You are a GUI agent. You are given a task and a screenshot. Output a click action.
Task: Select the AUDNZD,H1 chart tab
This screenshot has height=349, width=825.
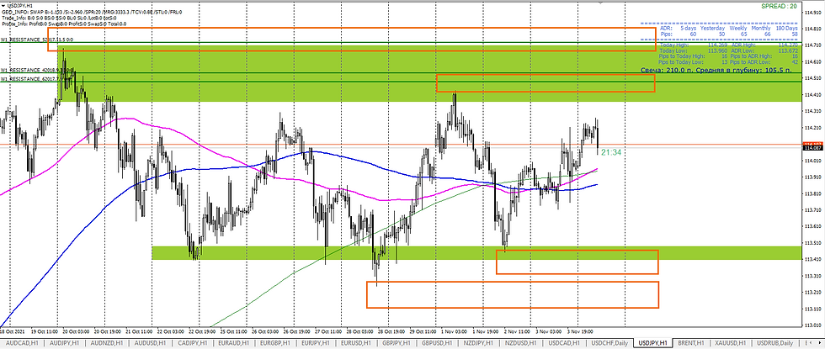coord(109,343)
